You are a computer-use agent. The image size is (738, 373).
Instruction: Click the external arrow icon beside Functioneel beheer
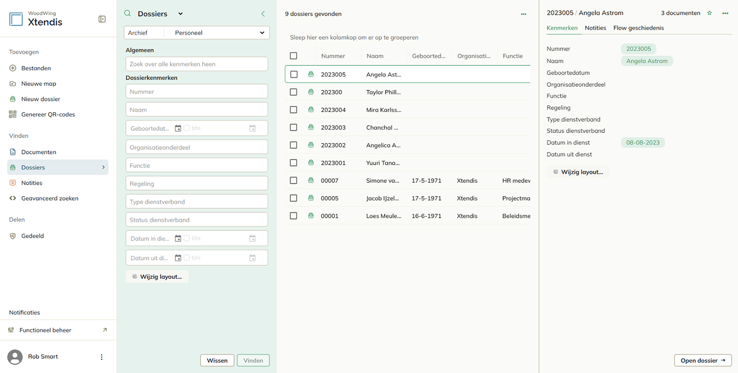[104, 330]
